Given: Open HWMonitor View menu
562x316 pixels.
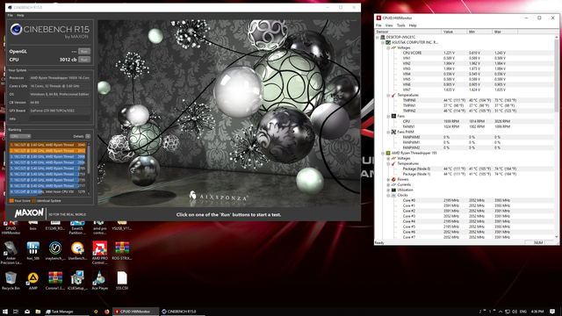Looking at the screenshot, I should pyautogui.click(x=389, y=25).
